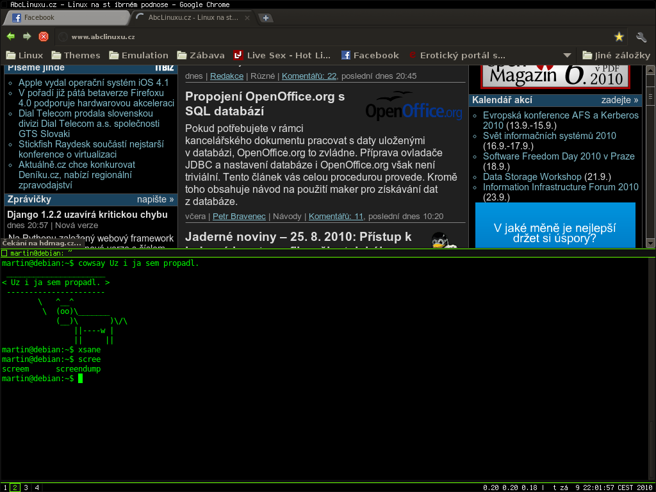656x492 pixels.
Task: Switch to workspace 4
Action: tap(37, 488)
